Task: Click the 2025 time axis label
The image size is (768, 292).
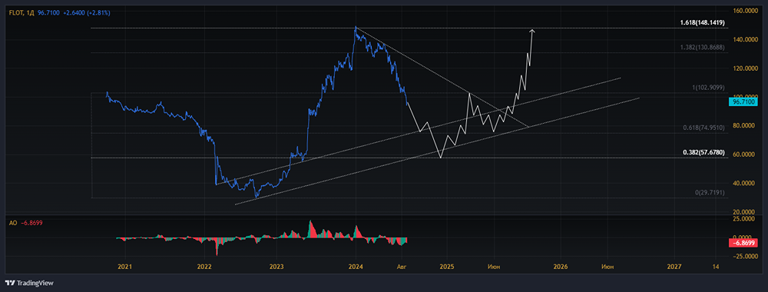Action: click(x=447, y=267)
